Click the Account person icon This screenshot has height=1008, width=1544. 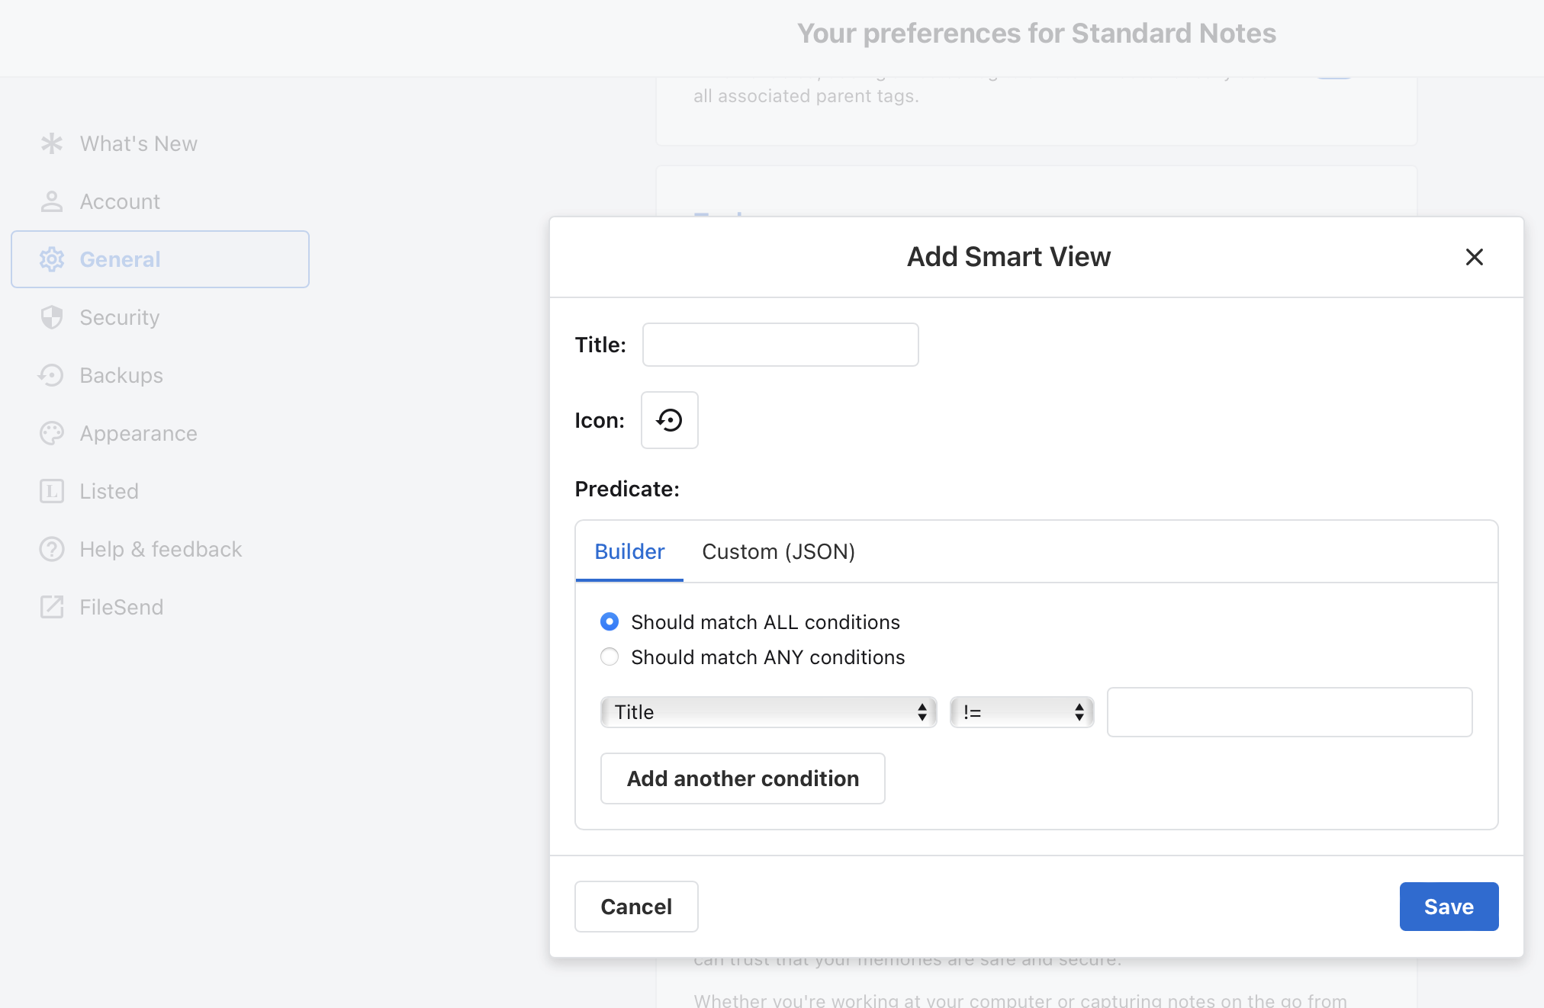pyautogui.click(x=51, y=201)
